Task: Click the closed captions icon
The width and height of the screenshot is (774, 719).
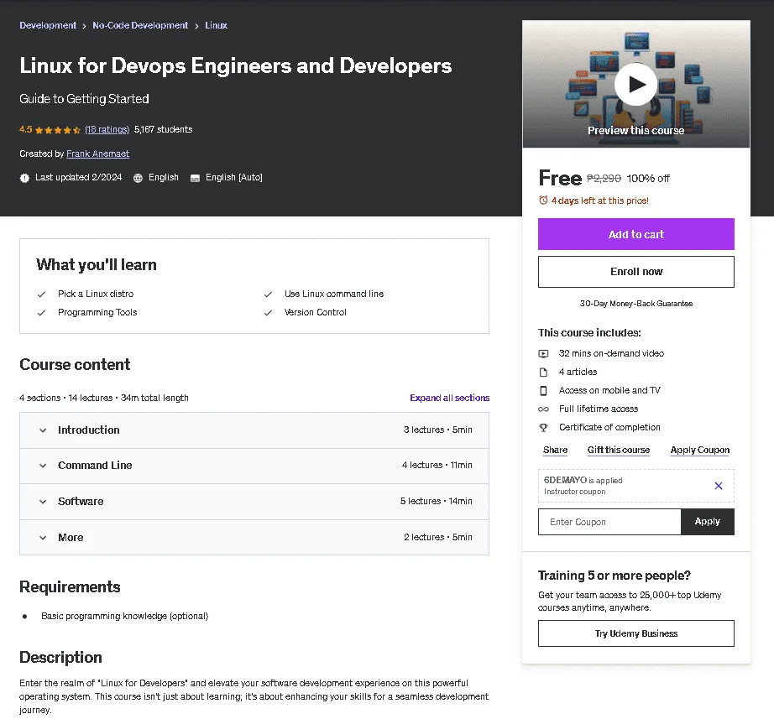Action: point(195,178)
